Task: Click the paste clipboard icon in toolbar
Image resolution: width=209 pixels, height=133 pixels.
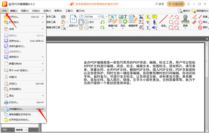Action: click(x=63, y=22)
